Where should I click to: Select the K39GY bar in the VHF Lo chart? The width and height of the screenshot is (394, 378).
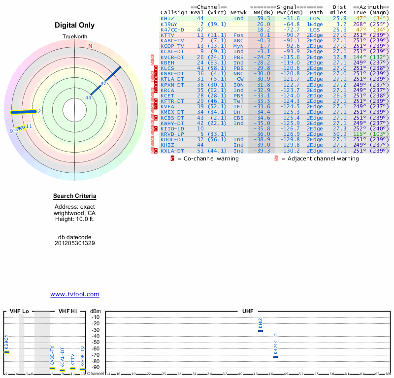click(6, 352)
